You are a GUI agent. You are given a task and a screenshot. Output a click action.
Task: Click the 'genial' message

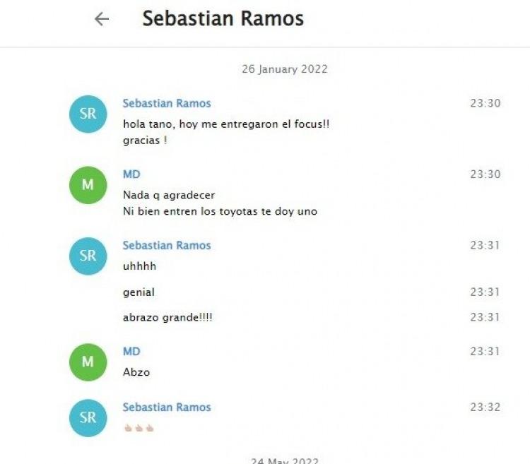pyautogui.click(x=139, y=292)
